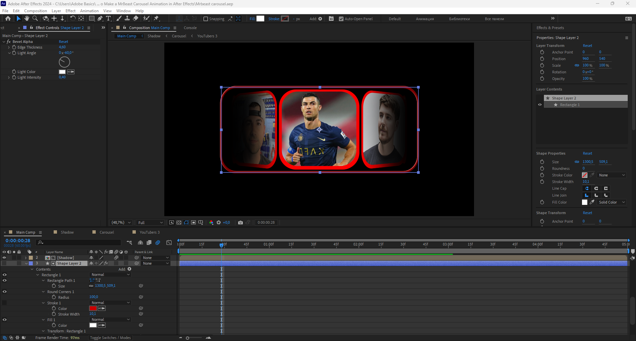The width and height of the screenshot is (636, 341).
Task: Switch to the Carousel timeline tab
Action: point(107,232)
